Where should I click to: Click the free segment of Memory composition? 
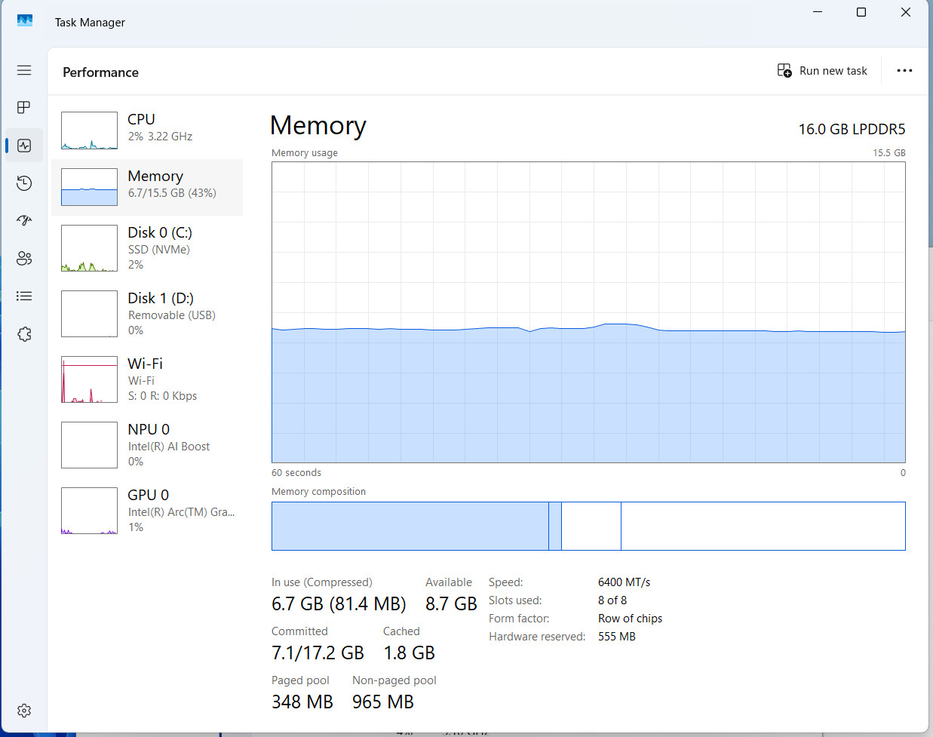pos(763,526)
